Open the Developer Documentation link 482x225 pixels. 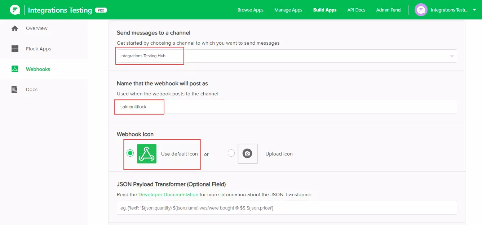(x=168, y=194)
